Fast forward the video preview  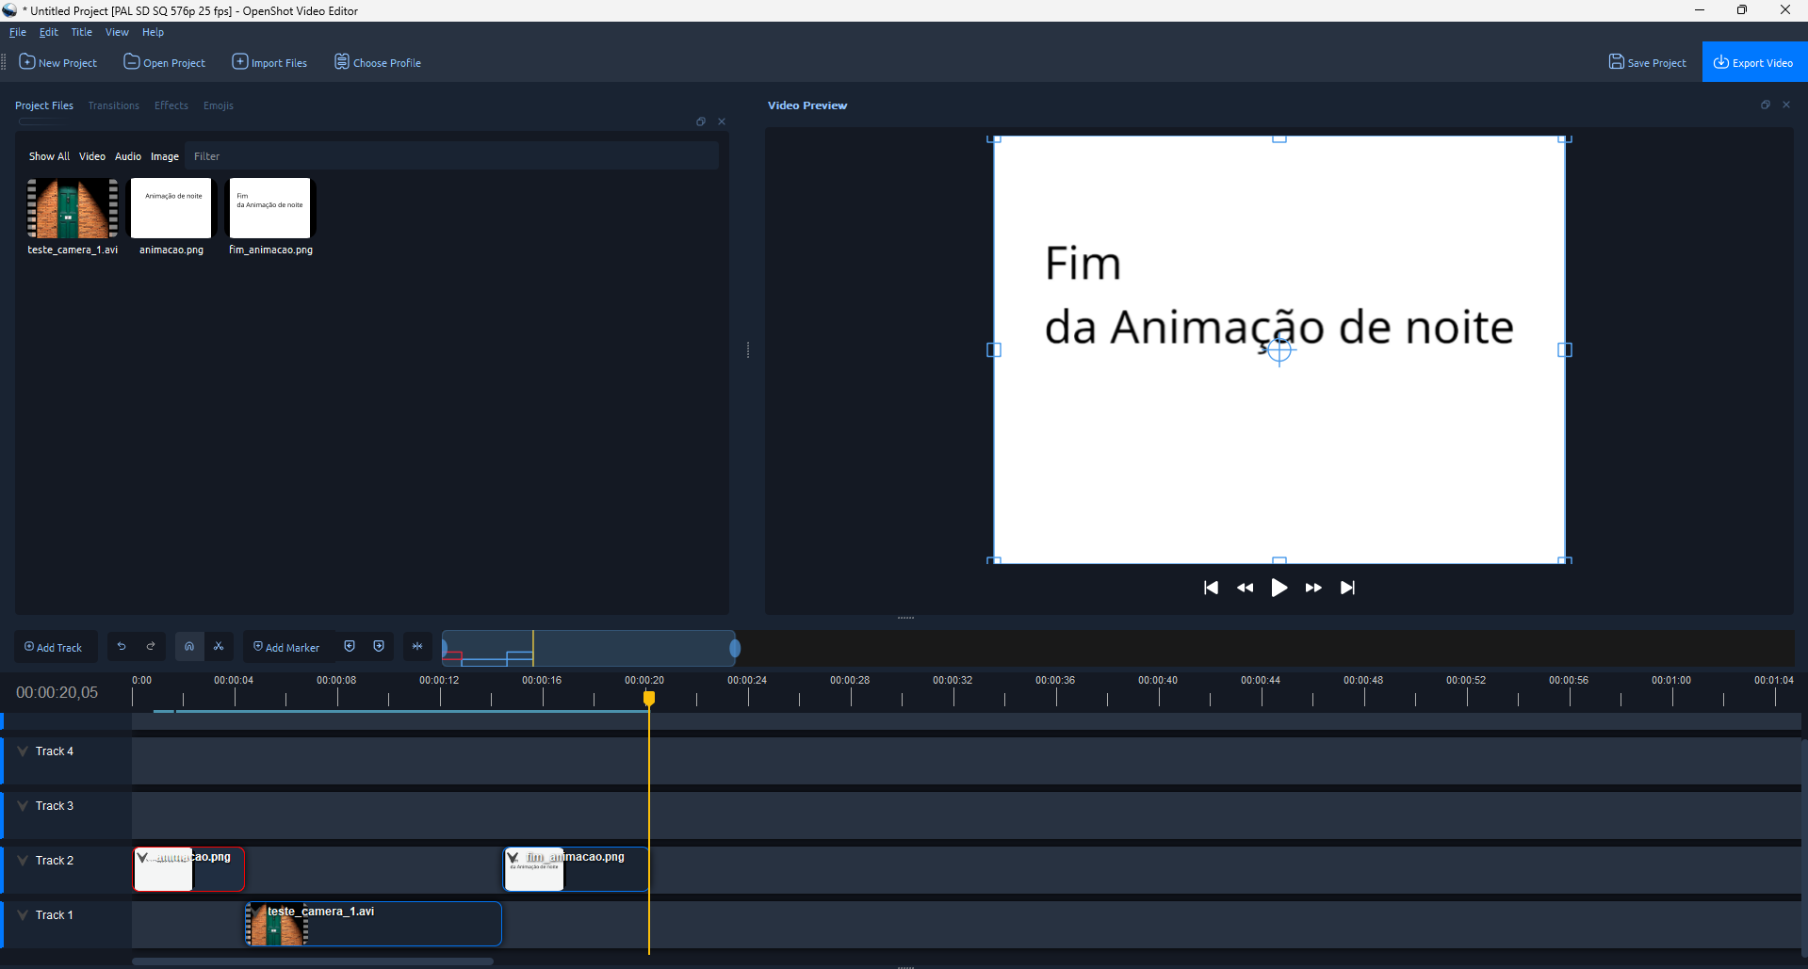[x=1313, y=588]
